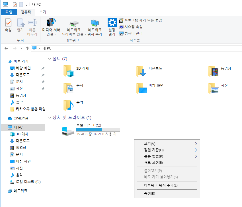Viewport: 242px width, 207px height.
Task: Open 컴퓨터 관리 in ribbon
Action: (131, 34)
